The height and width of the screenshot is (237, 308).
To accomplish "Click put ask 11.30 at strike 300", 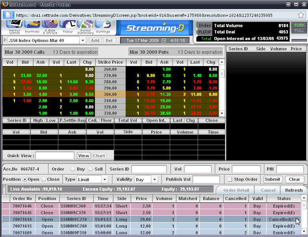I will (x=165, y=94).
